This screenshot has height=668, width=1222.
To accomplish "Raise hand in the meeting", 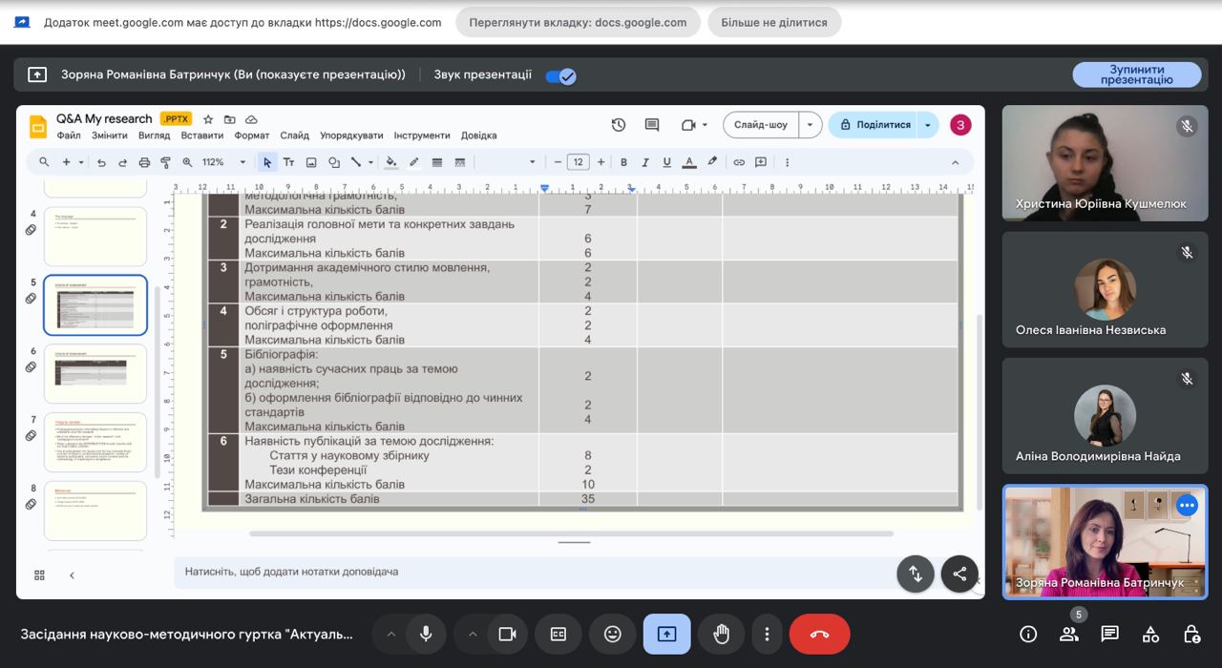I will (x=722, y=634).
